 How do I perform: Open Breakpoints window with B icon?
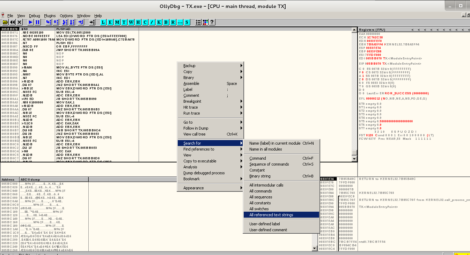(x=166, y=22)
